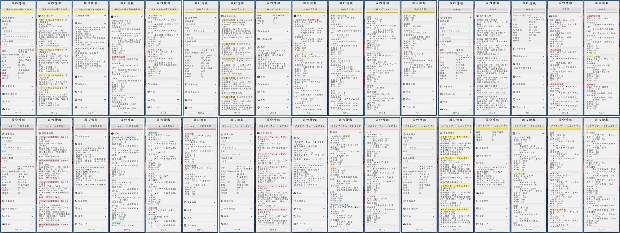620x233 pixels.
Task: Click the リソース database icon for メリヴェザー・セキュリティ
Action: click(478, 224)
